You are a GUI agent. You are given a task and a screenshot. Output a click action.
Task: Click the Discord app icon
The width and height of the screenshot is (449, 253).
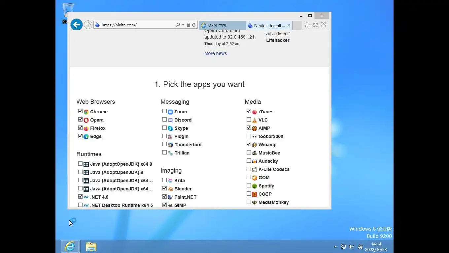pyautogui.click(x=170, y=120)
